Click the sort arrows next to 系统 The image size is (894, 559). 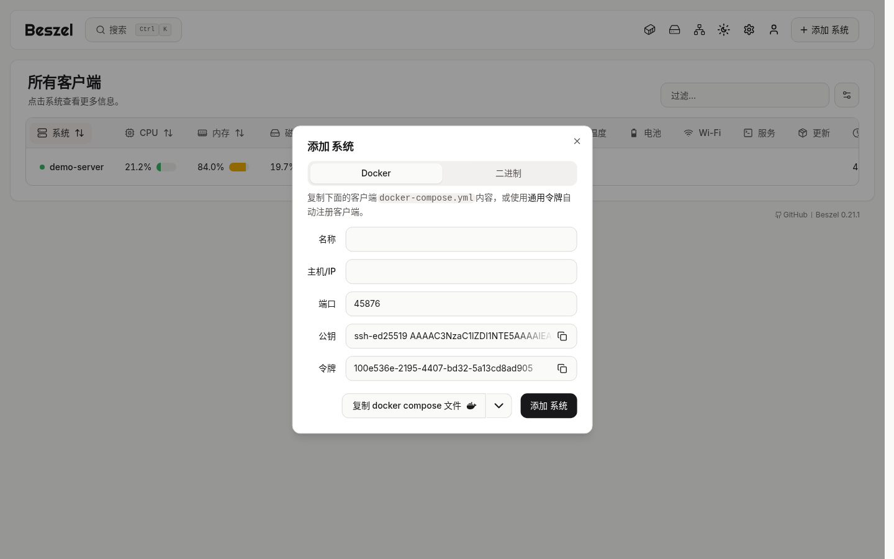pyautogui.click(x=79, y=133)
